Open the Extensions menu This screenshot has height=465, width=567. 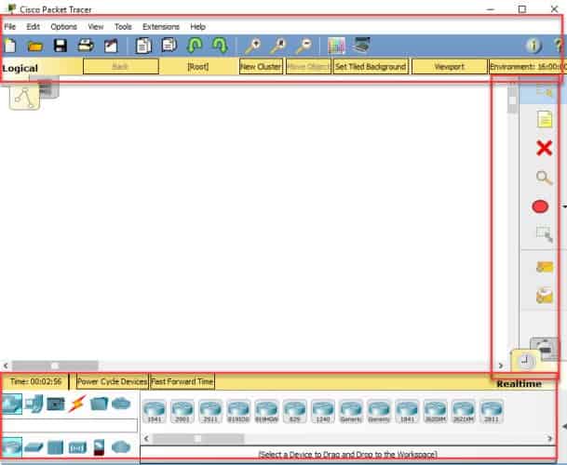pos(160,27)
